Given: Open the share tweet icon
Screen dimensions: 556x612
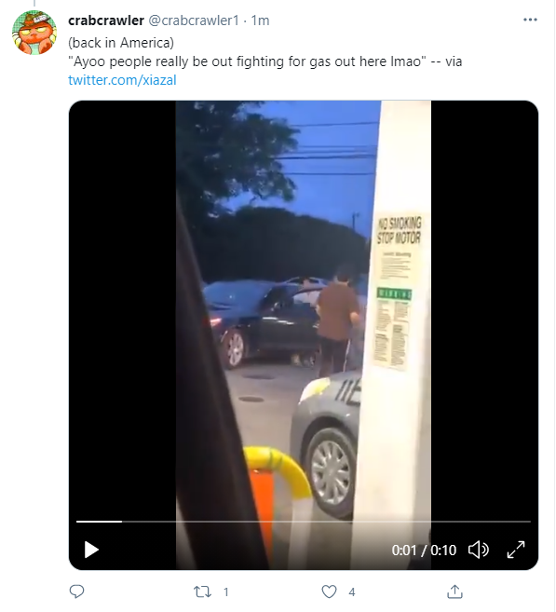Looking at the screenshot, I should tap(454, 592).
